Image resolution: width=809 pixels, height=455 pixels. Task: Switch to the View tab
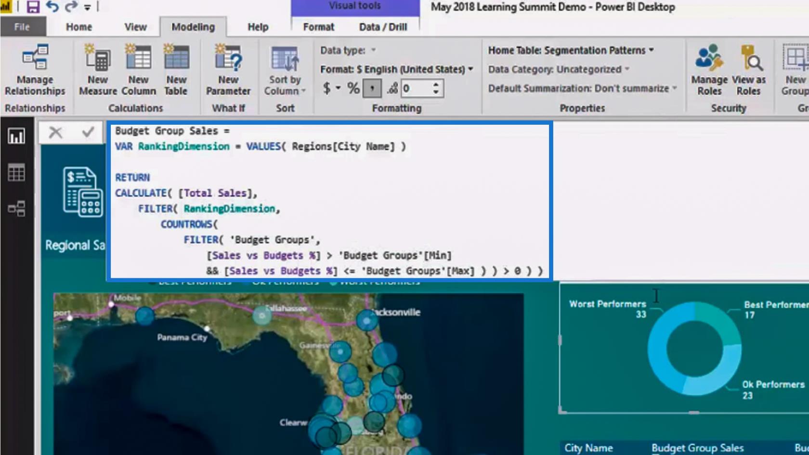[135, 27]
